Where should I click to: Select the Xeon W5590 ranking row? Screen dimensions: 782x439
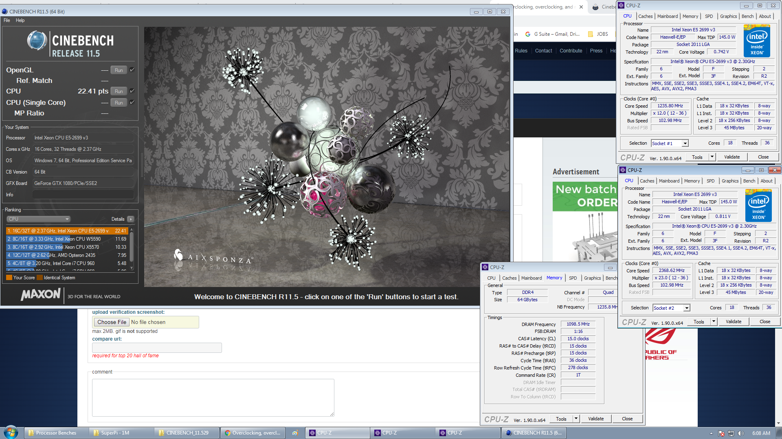(67, 239)
